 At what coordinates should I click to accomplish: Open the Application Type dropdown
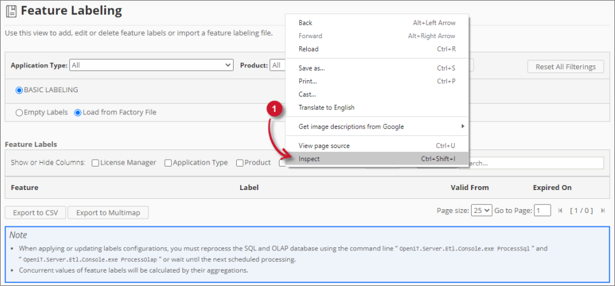[x=152, y=65]
